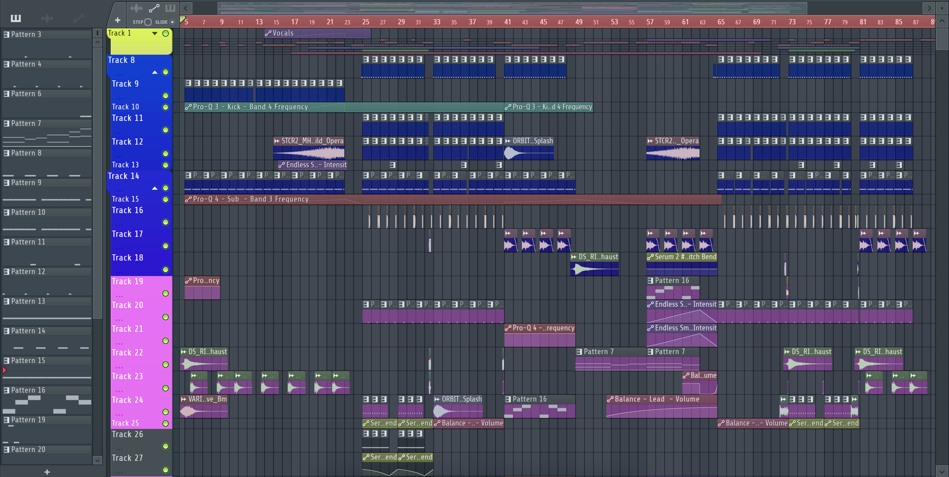
Task: Mute Track 19 with its green LED
Action: (166, 293)
